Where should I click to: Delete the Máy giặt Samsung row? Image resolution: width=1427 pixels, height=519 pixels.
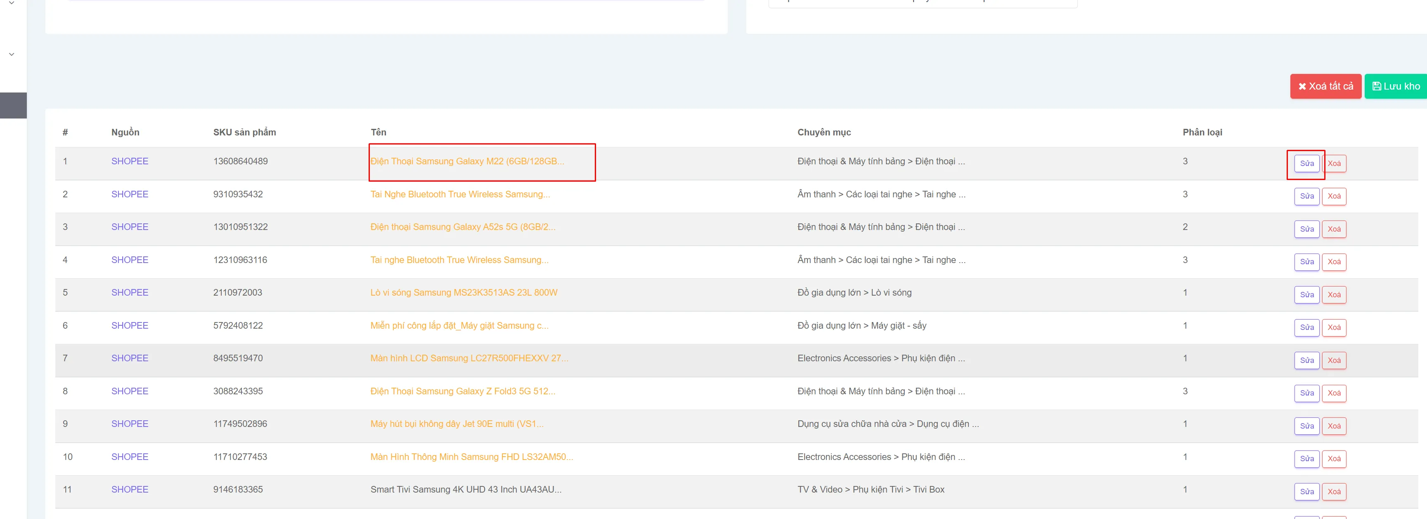pos(1334,327)
